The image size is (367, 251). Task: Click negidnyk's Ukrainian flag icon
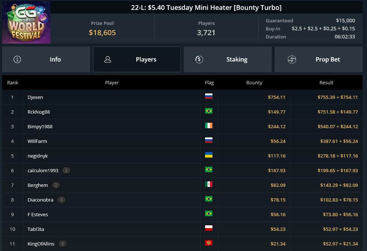click(x=209, y=155)
